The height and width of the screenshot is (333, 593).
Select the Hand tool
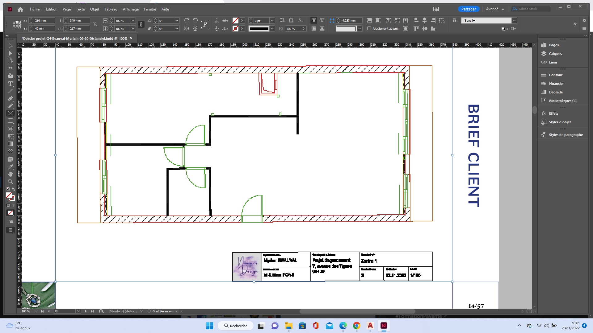(11, 174)
